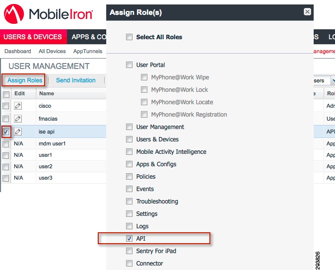Image resolution: width=335 pixels, height=270 pixels.
Task: Go to the Dashboard subtab
Action: coord(18,51)
